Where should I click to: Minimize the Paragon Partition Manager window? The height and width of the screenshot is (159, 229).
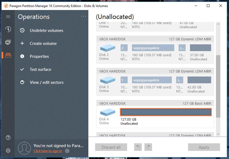tap(196, 6)
